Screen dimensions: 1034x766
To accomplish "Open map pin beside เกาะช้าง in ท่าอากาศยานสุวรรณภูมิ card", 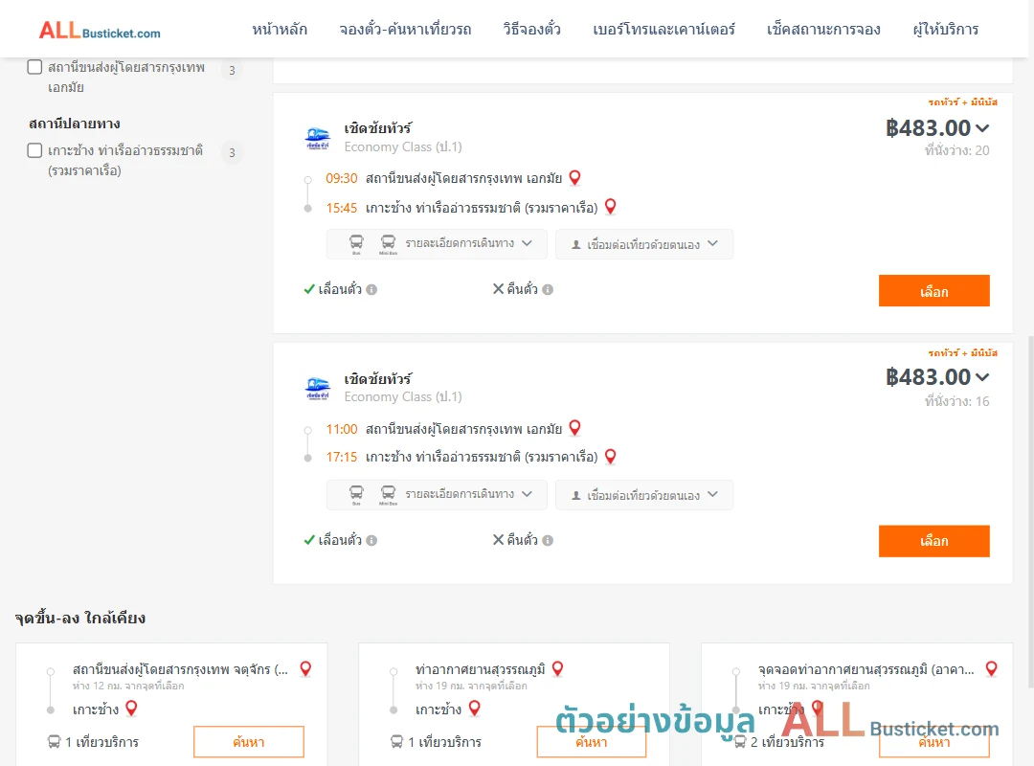I will pos(474,709).
